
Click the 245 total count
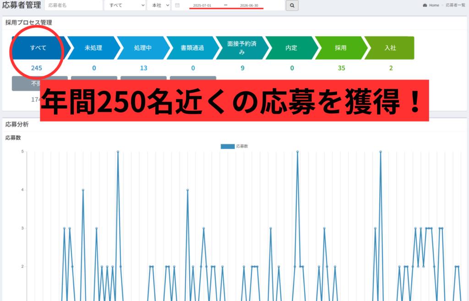(x=37, y=68)
